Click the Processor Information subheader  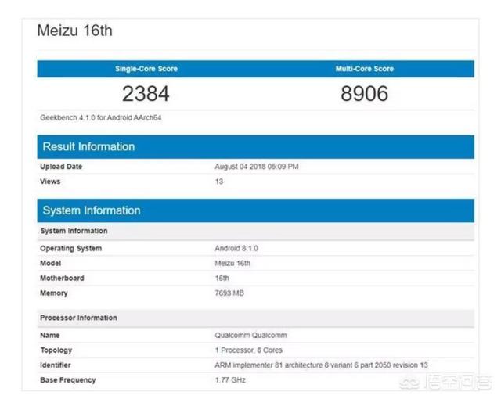(x=256, y=318)
